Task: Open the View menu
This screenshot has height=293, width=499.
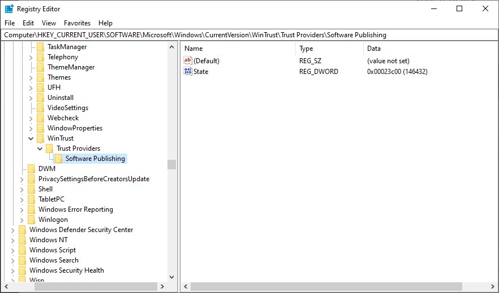Action: pos(49,23)
